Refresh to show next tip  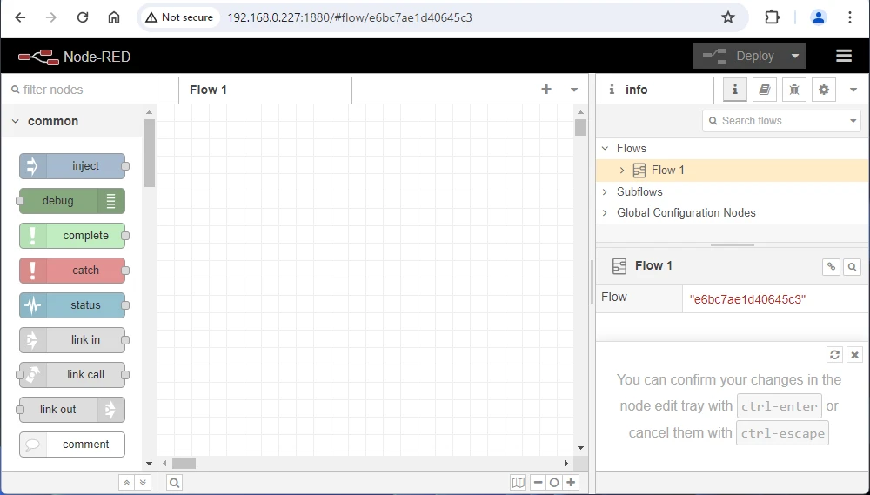835,354
